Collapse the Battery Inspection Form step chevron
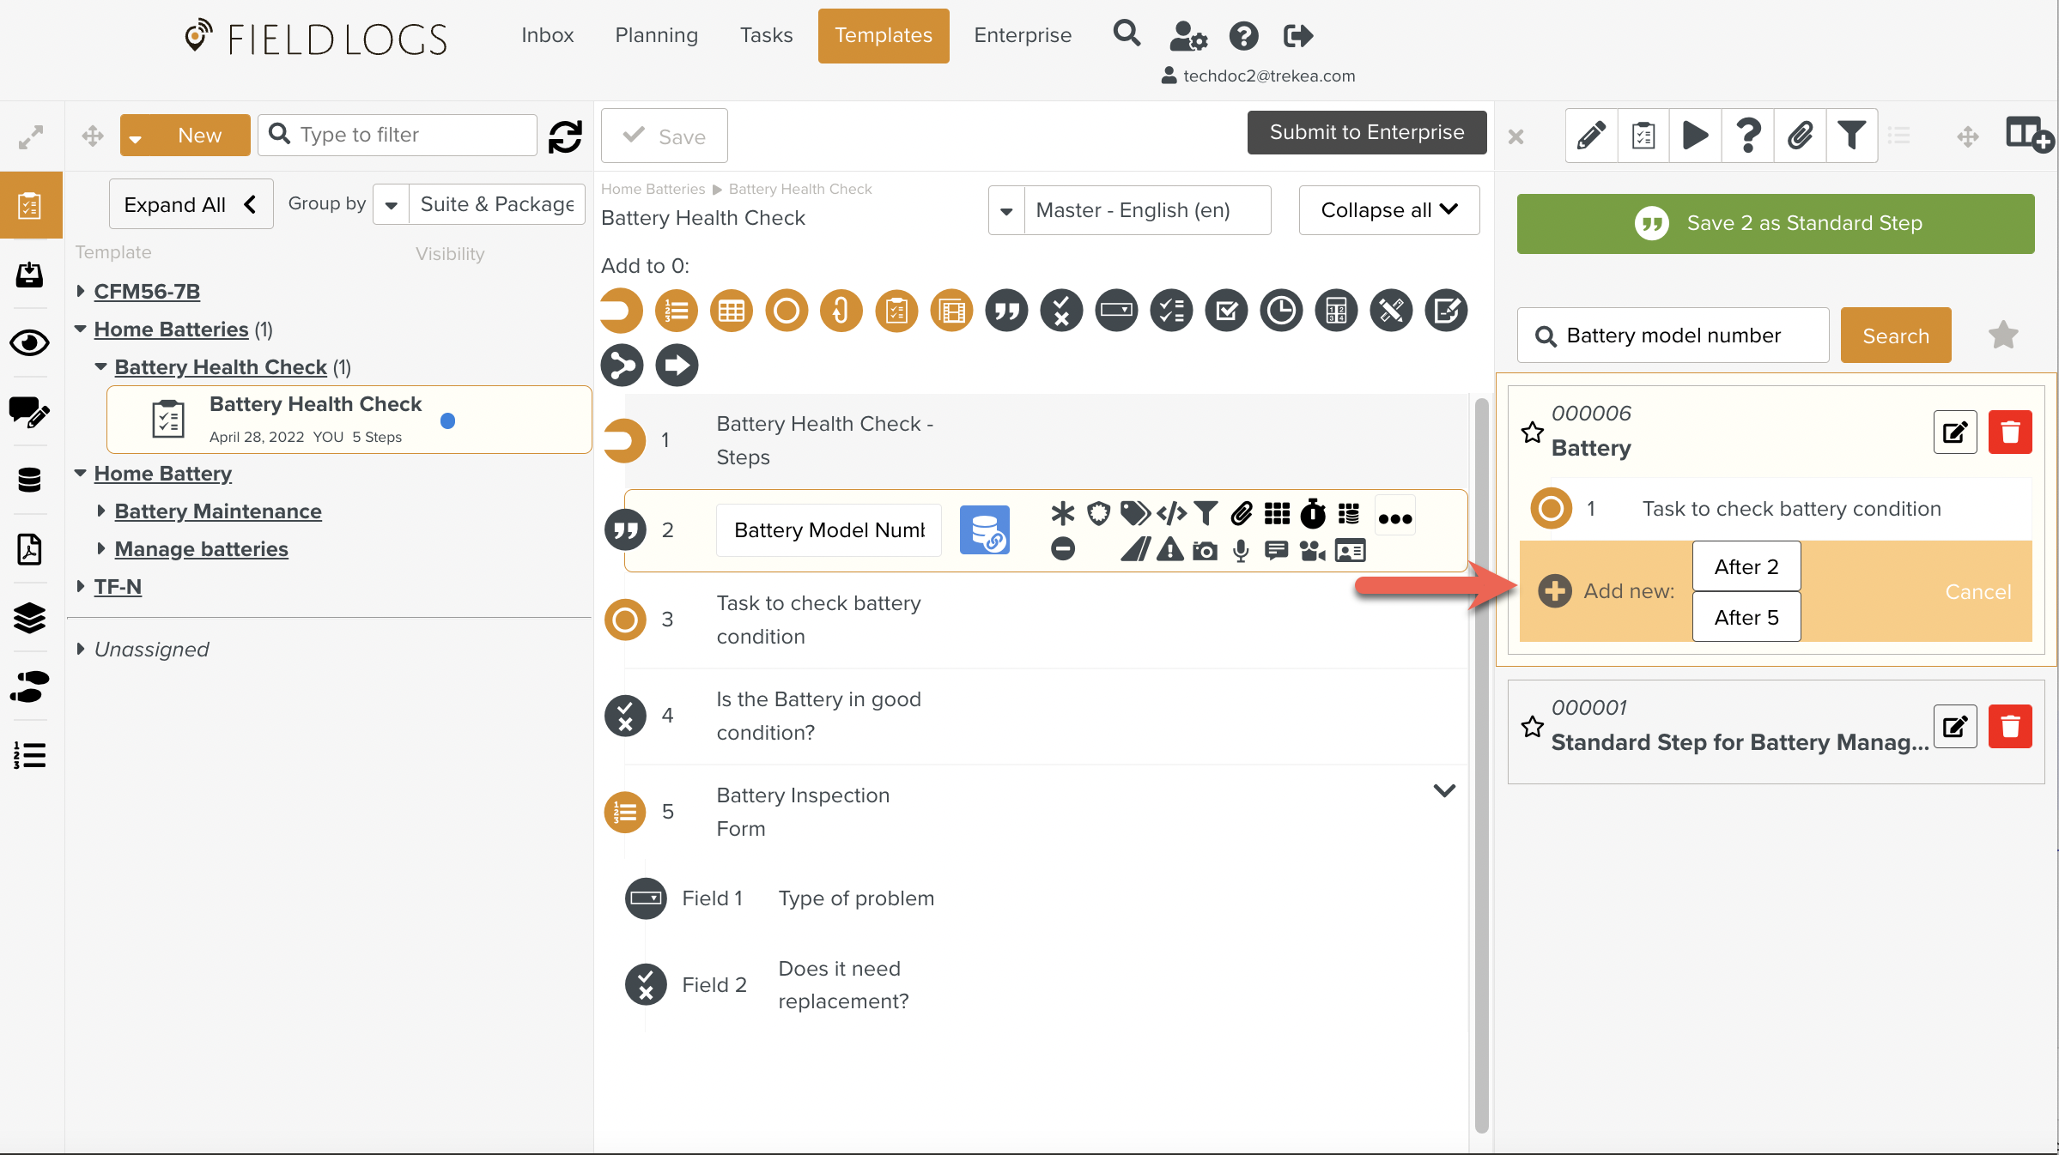The image size is (2059, 1155). (x=1444, y=790)
